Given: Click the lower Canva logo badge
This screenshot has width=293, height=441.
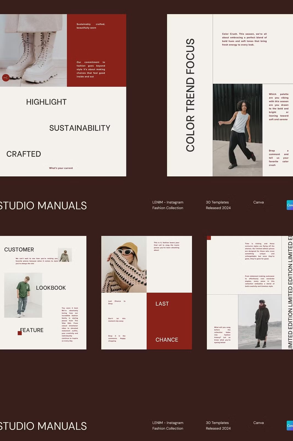Looking at the screenshot, I should tap(290, 426).
